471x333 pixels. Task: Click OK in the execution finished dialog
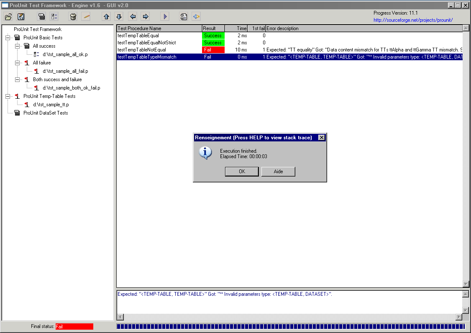(x=242, y=172)
